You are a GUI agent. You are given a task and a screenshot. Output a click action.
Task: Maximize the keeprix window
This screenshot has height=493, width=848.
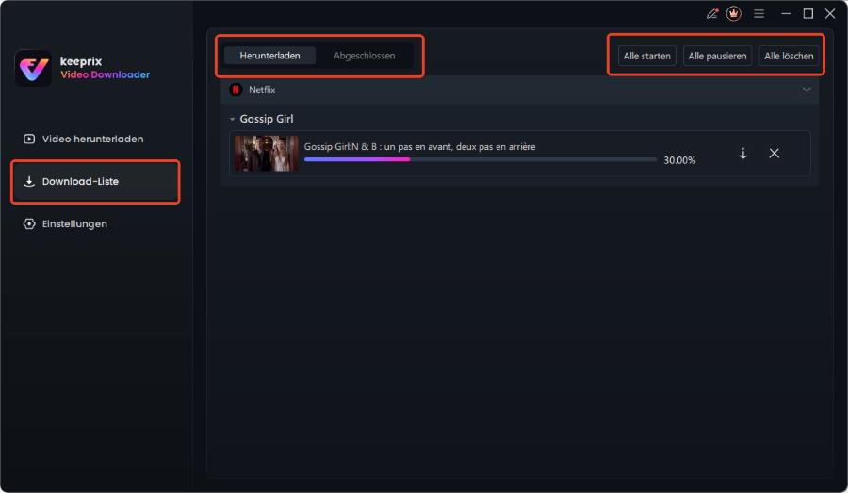point(808,14)
